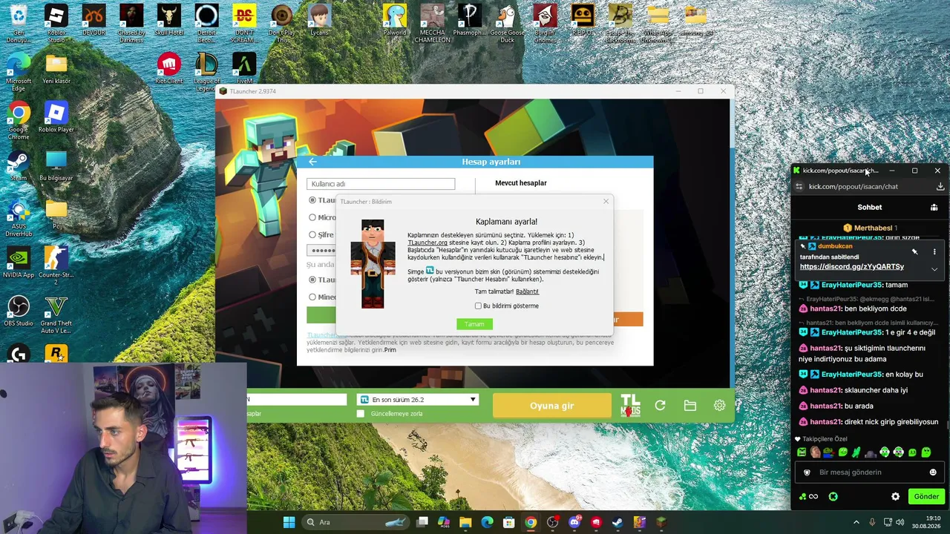Follow the 'Bağlantı!' instructions link
The image size is (950, 534).
527,291
